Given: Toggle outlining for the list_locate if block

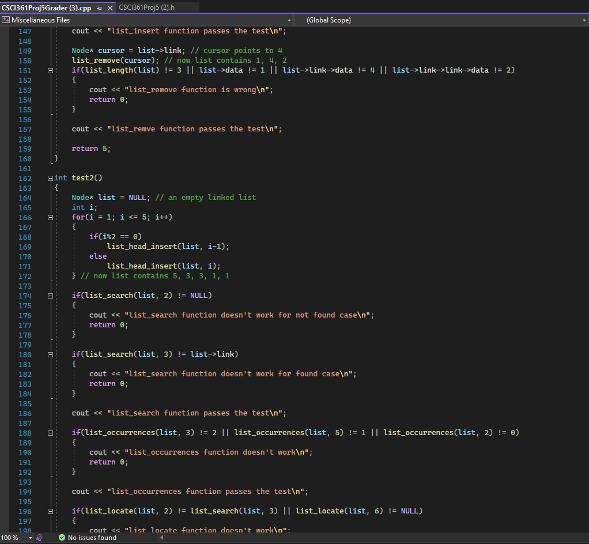Looking at the screenshot, I should point(50,511).
